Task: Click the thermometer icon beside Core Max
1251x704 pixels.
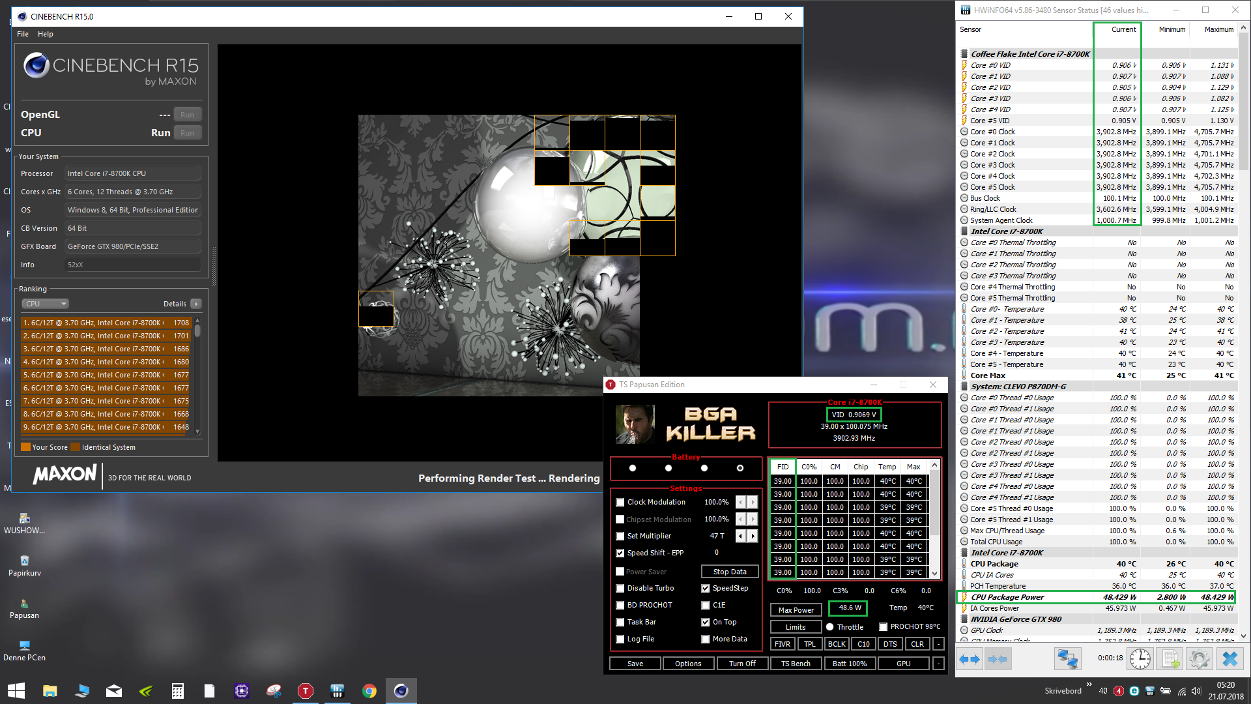Action: [x=964, y=375]
